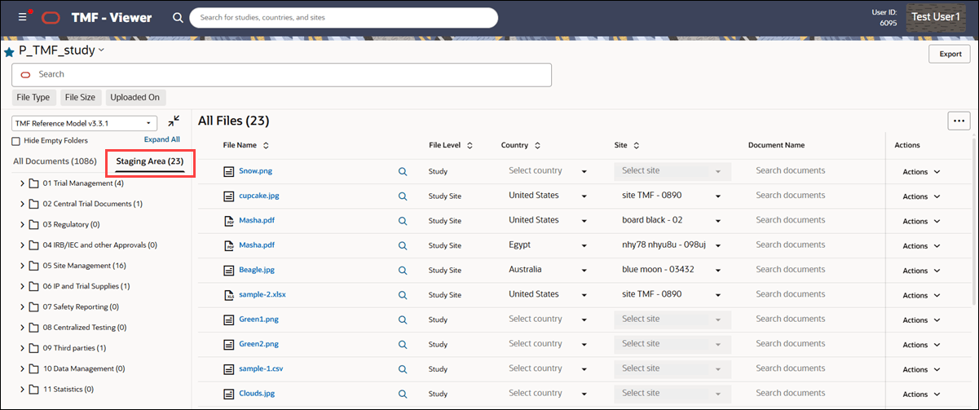Open the Uploaded On filter
This screenshot has height=410, width=979.
pyautogui.click(x=135, y=97)
